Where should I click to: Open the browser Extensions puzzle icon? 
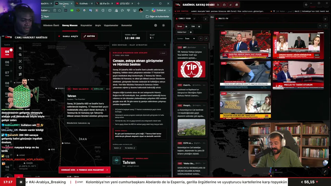click(x=103, y=10)
